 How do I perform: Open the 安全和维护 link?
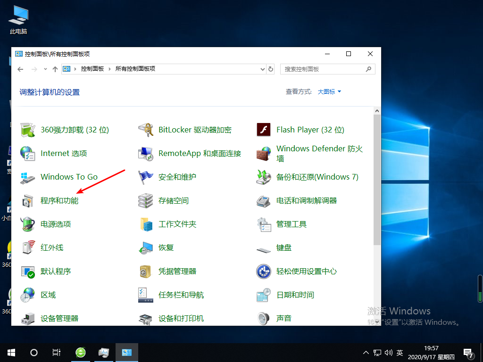pyautogui.click(x=177, y=177)
